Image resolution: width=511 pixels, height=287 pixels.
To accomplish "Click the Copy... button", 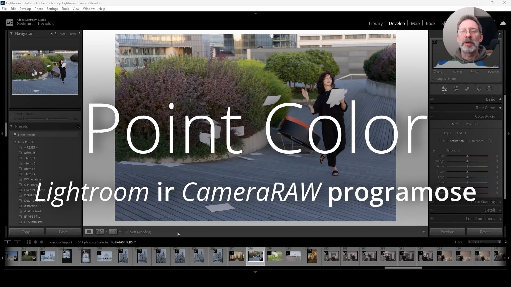I will click(x=27, y=232).
